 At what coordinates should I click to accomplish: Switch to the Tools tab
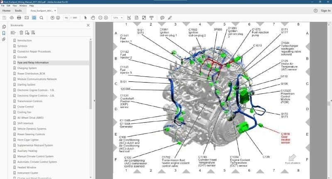pos(18,10)
